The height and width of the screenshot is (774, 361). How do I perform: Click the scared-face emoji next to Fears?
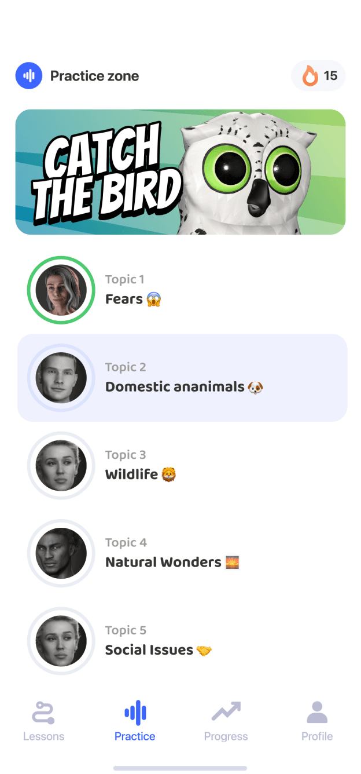point(154,300)
